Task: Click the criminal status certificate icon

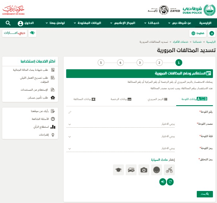Action: coord(53,70)
